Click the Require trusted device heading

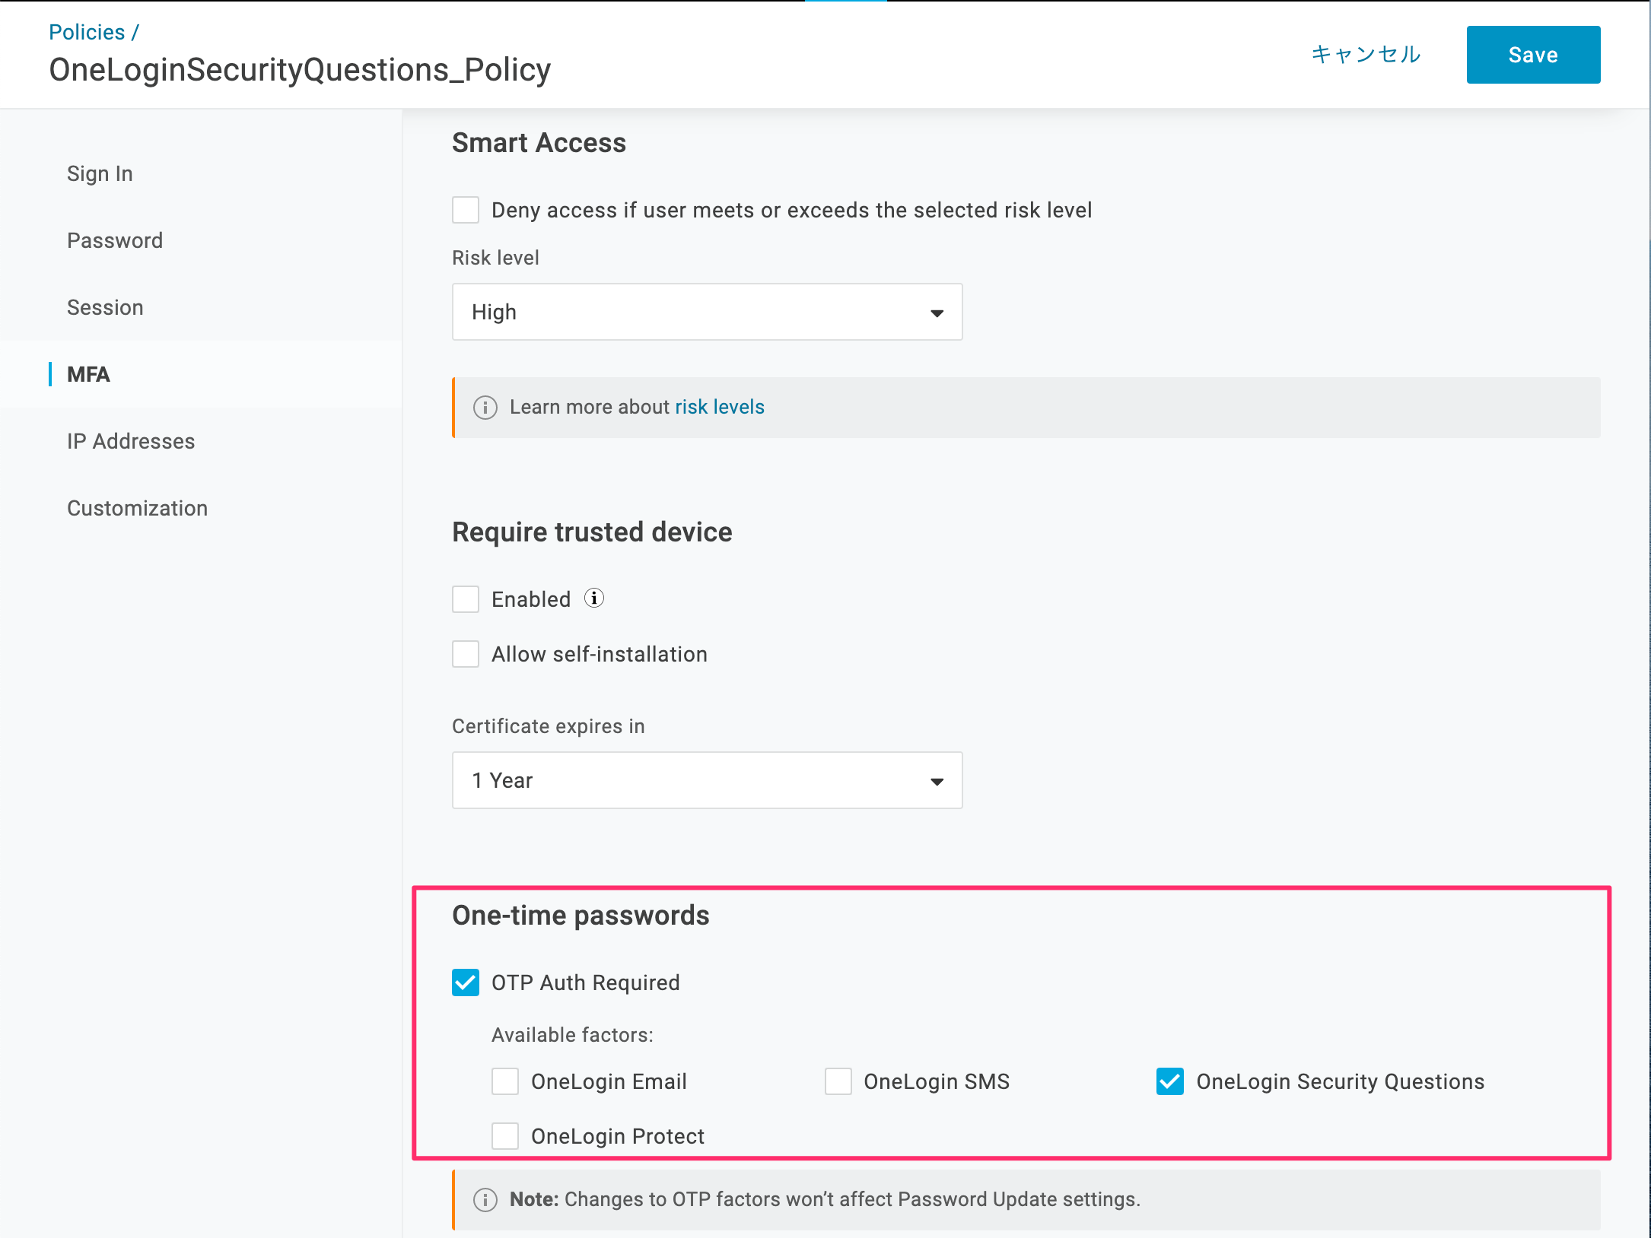(x=592, y=532)
